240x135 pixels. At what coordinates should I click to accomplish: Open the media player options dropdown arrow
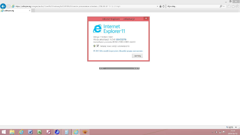(138, 68)
